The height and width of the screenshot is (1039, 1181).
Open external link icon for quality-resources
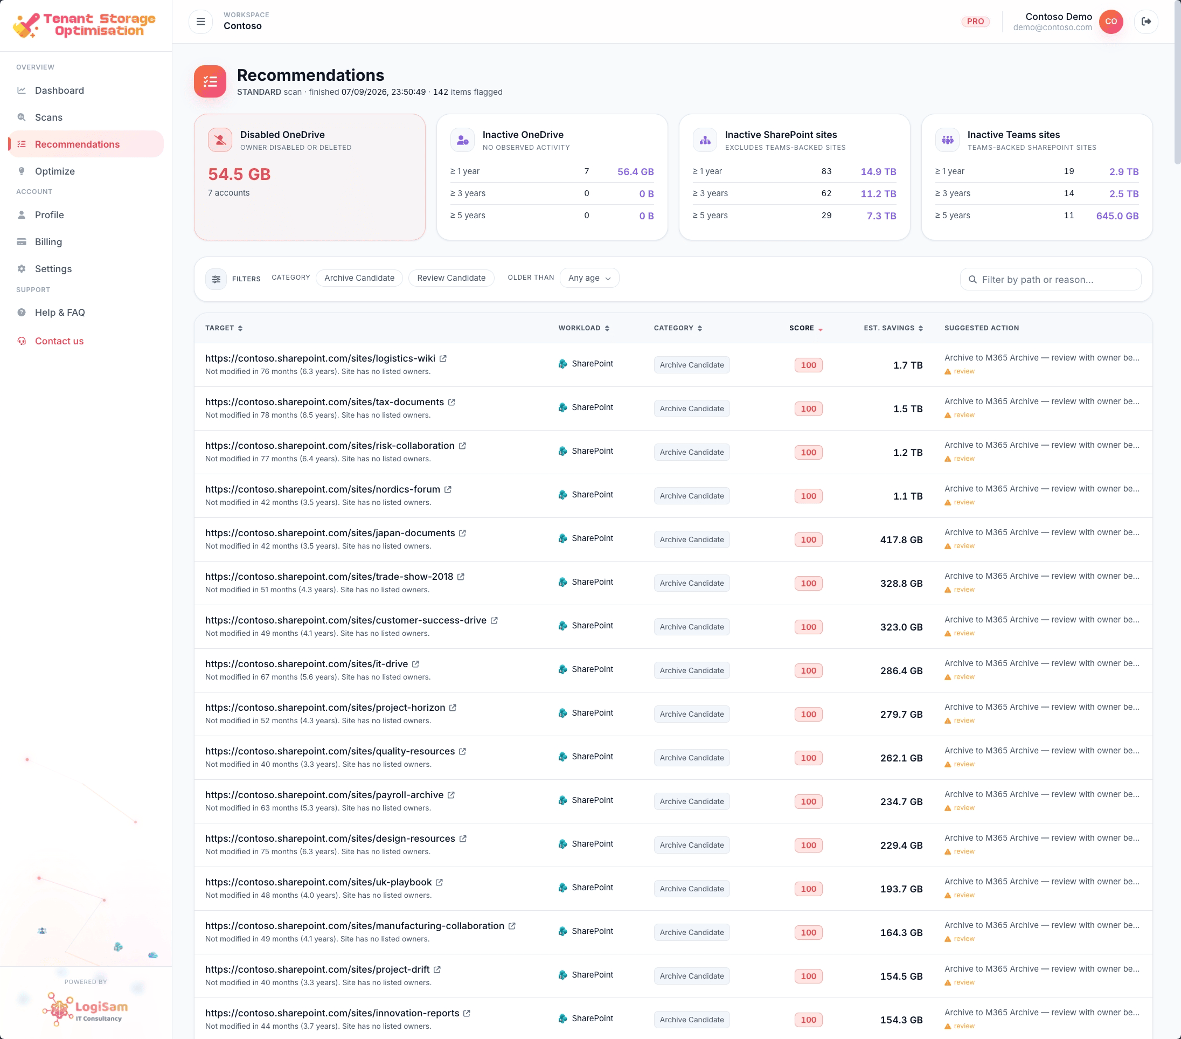click(462, 751)
